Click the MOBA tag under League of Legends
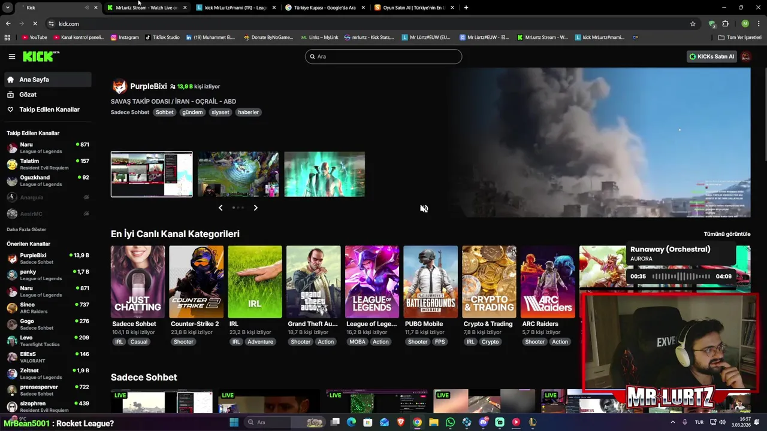This screenshot has width=767, height=431. point(357,342)
